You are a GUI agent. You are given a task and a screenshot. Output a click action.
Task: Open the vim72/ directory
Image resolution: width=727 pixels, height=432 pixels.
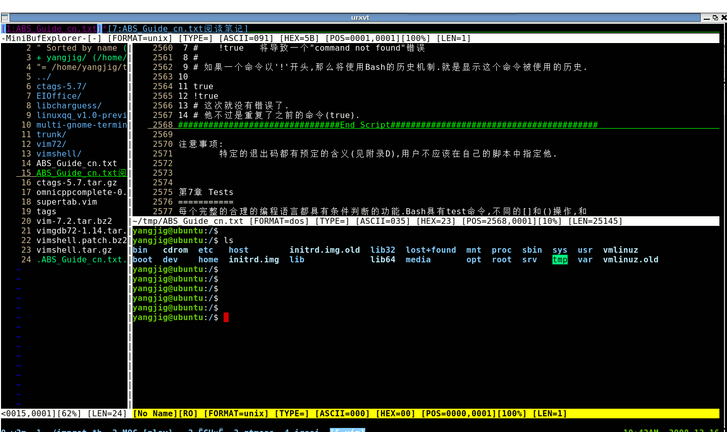click(51, 144)
